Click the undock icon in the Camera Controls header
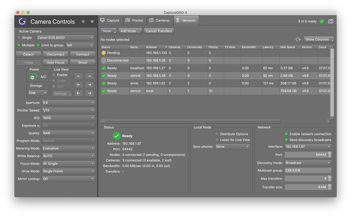The image size is (351, 216). [83, 21]
